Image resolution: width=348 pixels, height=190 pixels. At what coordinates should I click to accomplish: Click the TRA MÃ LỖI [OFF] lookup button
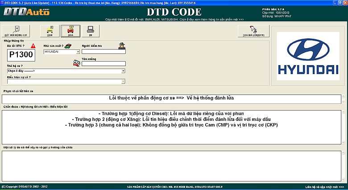coord(253,31)
